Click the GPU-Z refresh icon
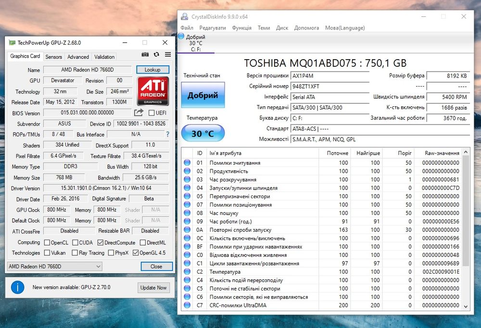 (156, 55)
